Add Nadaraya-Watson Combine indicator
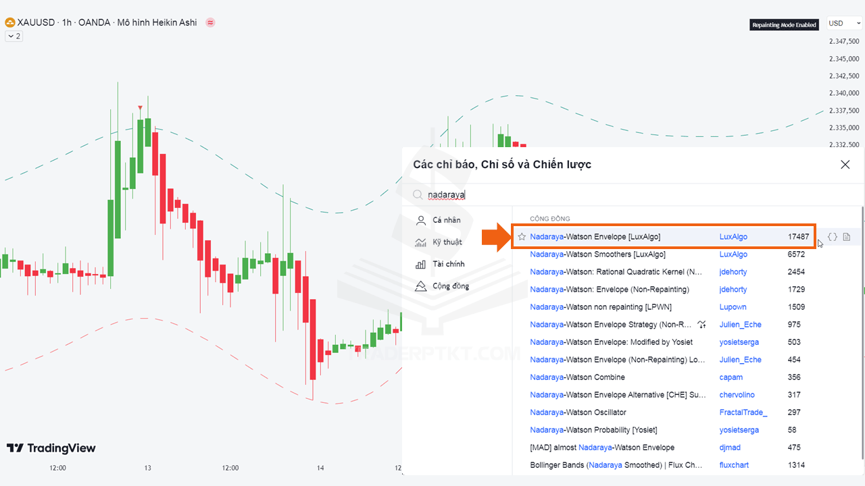The image size is (865, 486). coord(578,377)
